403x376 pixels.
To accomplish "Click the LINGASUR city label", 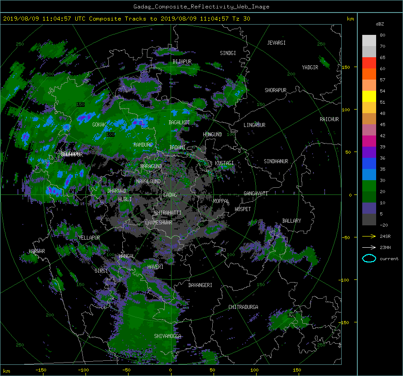I will [254, 125].
